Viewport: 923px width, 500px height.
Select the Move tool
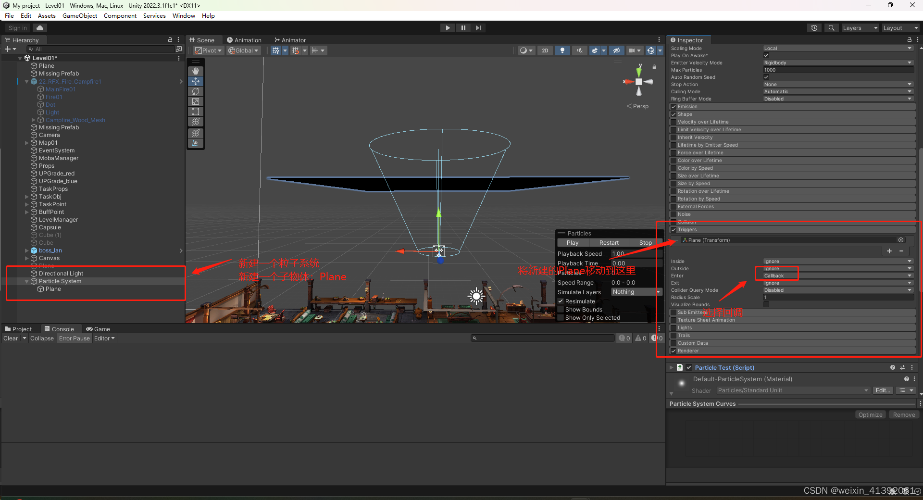pyautogui.click(x=196, y=81)
